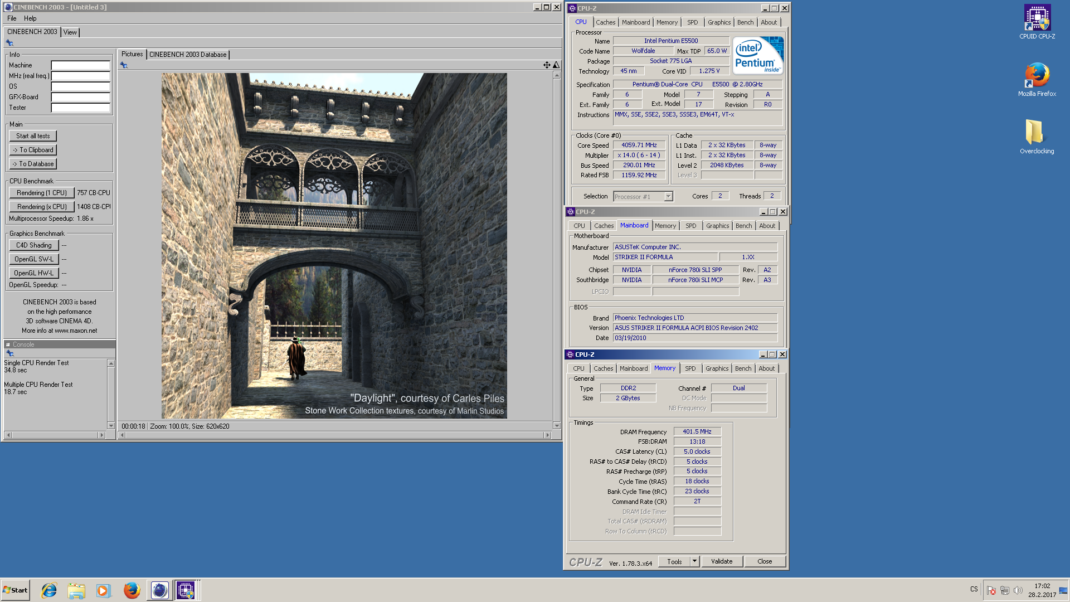1070x602 pixels.
Task: Open About tab in Memory CPU-Z window
Action: coord(766,368)
